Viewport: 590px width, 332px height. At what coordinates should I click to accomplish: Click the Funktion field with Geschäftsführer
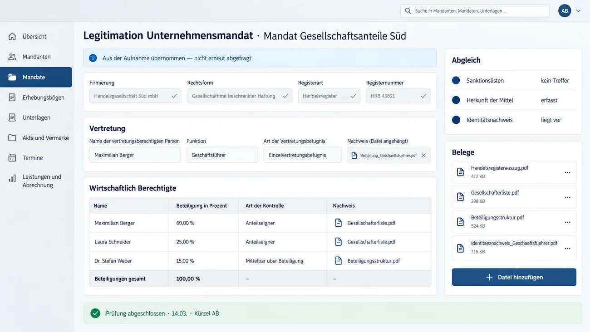coord(222,155)
